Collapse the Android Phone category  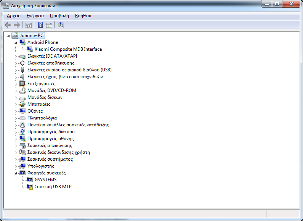16,42
